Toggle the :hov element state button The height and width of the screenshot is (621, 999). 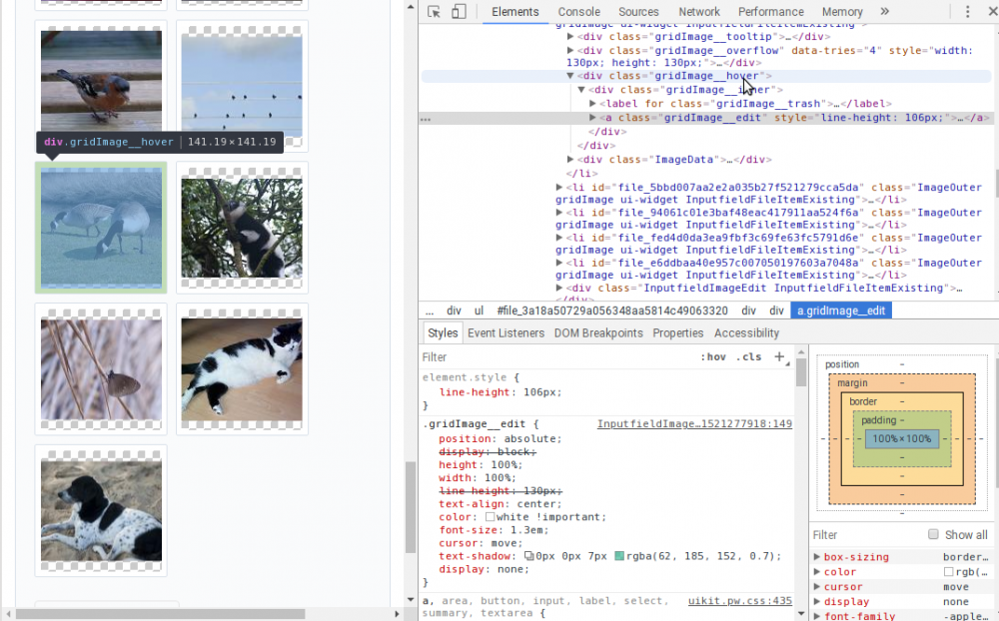coord(713,356)
